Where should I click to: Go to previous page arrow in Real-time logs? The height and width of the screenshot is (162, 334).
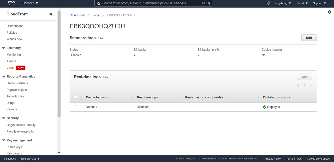coord(298,85)
